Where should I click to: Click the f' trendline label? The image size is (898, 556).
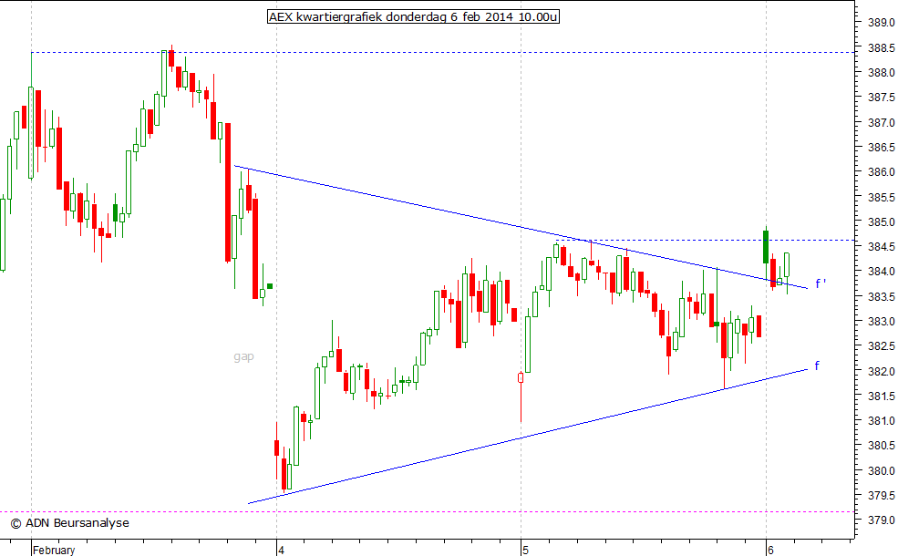click(x=821, y=283)
